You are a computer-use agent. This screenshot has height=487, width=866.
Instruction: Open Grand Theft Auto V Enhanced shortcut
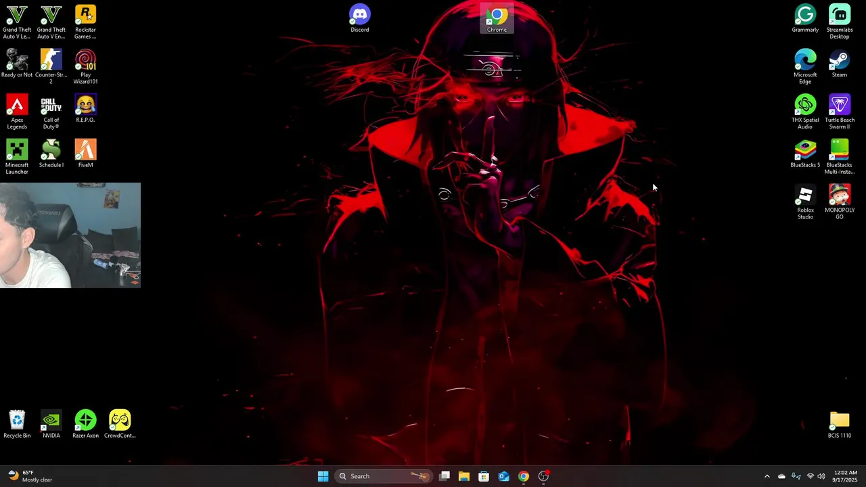[x=51, y=22]
